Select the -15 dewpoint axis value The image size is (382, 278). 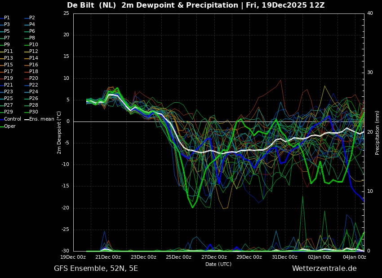pyautogui.click(x=65, y=187)
